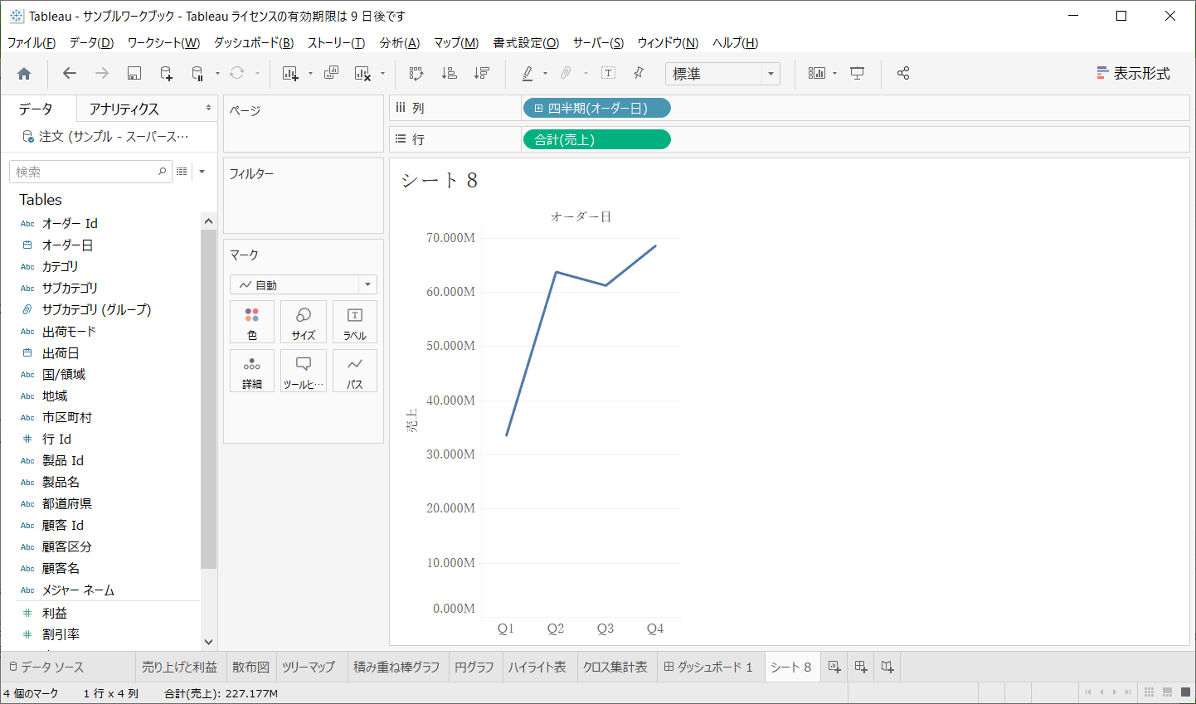Click the パス path card button
Screen dimensions: 1196x704
click(355, 371)
